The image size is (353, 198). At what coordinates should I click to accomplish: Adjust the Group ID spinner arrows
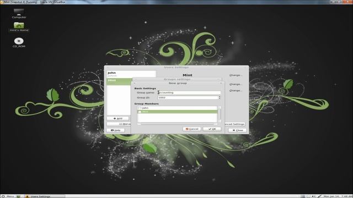tap(220, 98)
